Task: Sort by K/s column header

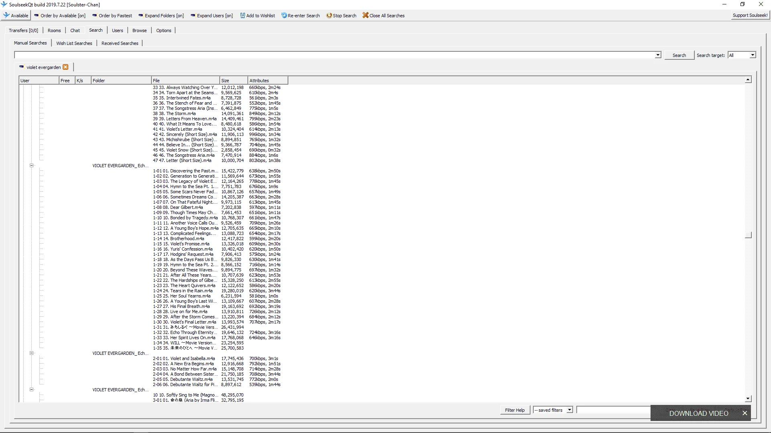Action: click(x=83, y=81)
